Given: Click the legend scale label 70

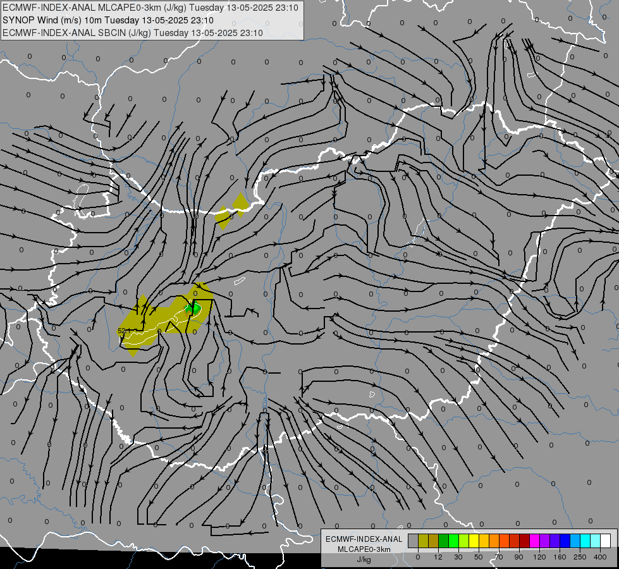Looking at the screenshot, I should point(499,557).
